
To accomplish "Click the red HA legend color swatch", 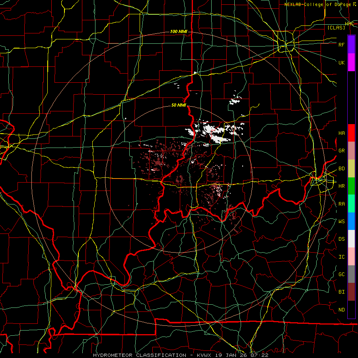I will [x=351, y=133].
